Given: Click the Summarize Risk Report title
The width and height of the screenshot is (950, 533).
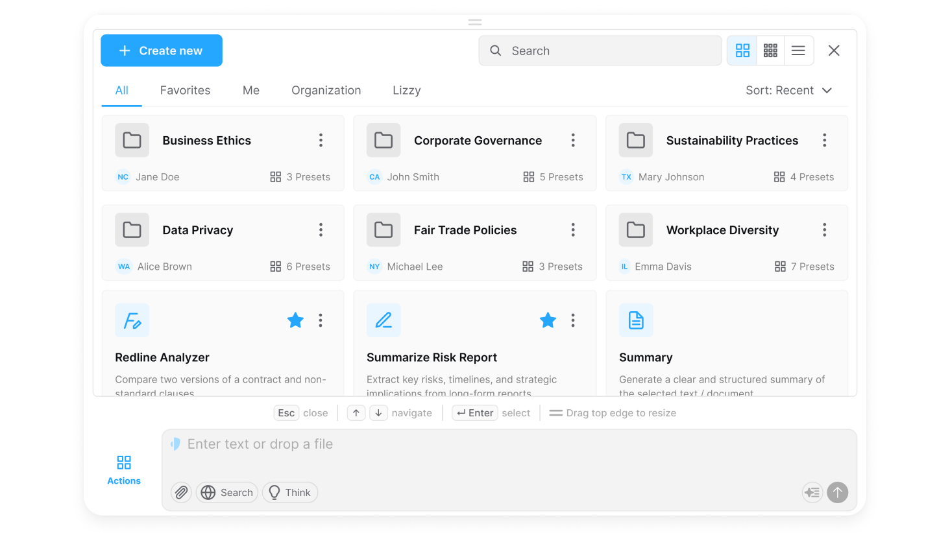Looking at the screenshot, I should 432,357.
